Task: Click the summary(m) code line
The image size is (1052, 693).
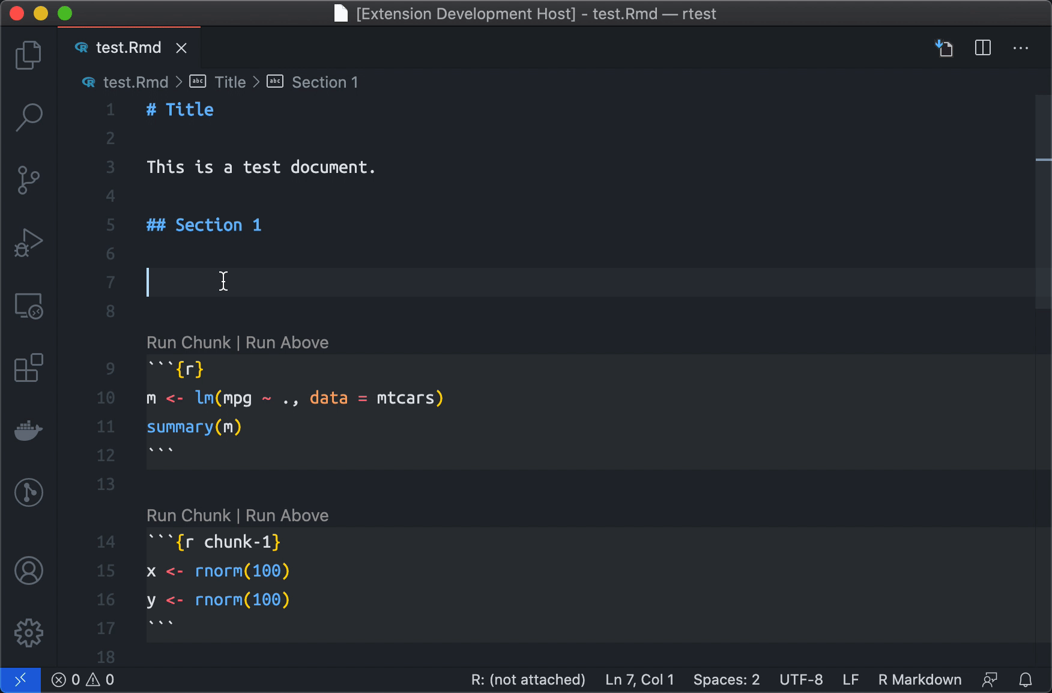Action: pos(194,426)
